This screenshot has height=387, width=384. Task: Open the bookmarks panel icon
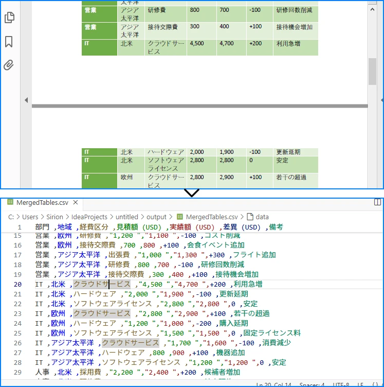(x=9, y=42)
